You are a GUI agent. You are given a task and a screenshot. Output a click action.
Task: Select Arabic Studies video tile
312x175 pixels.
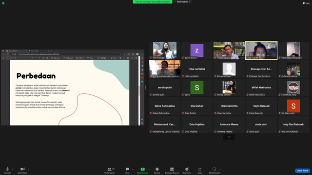[x=229, y=51]
